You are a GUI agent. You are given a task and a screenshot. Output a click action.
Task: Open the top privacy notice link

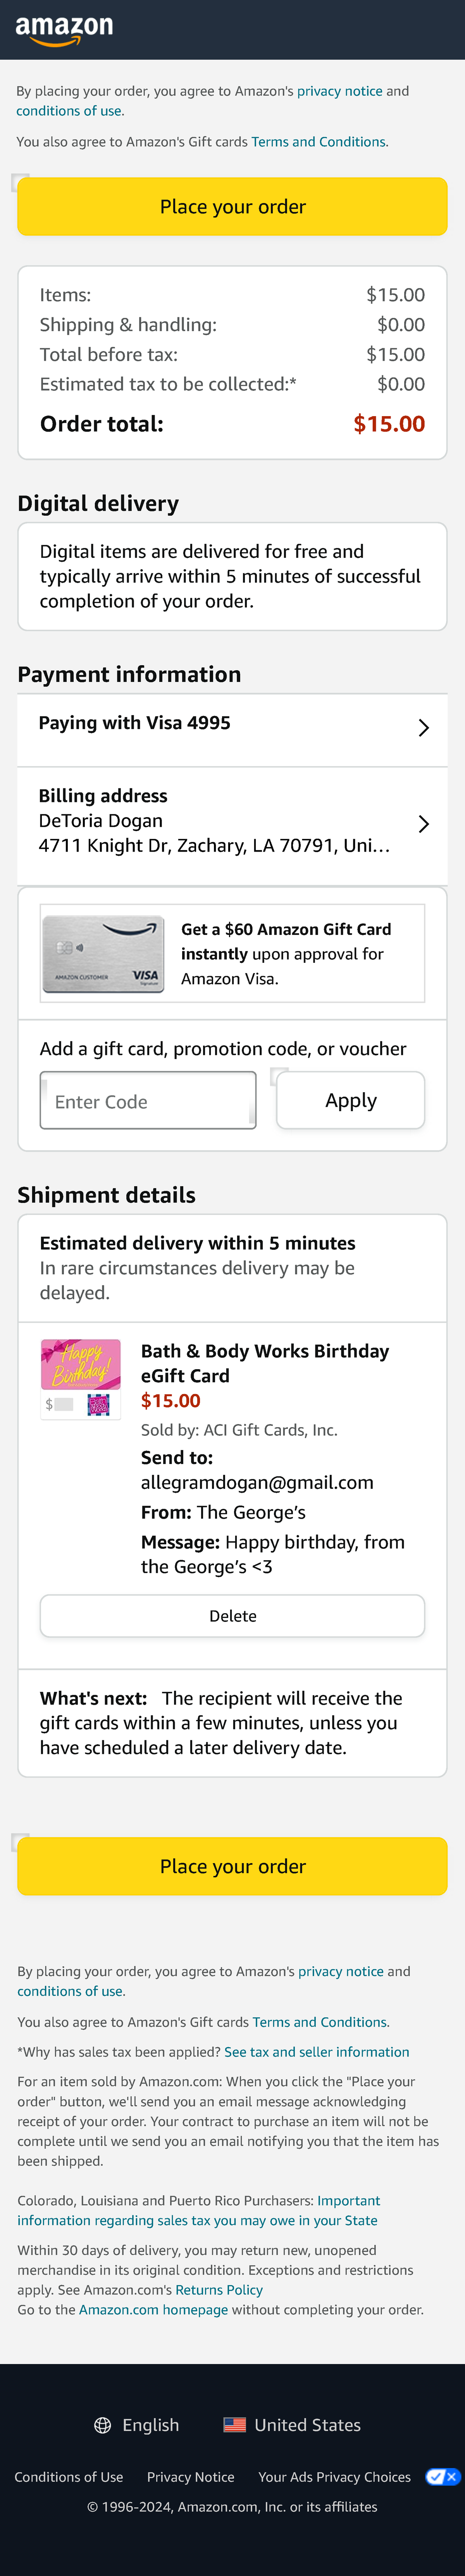pos(339,91)
